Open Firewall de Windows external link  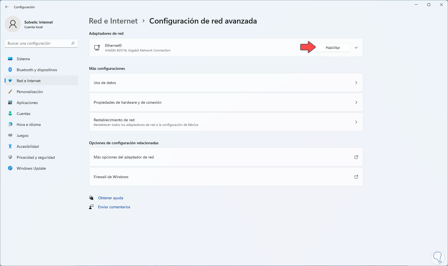pos(356,177)
